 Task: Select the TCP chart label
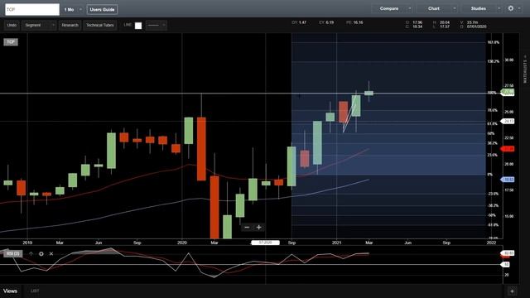point(11,42)
